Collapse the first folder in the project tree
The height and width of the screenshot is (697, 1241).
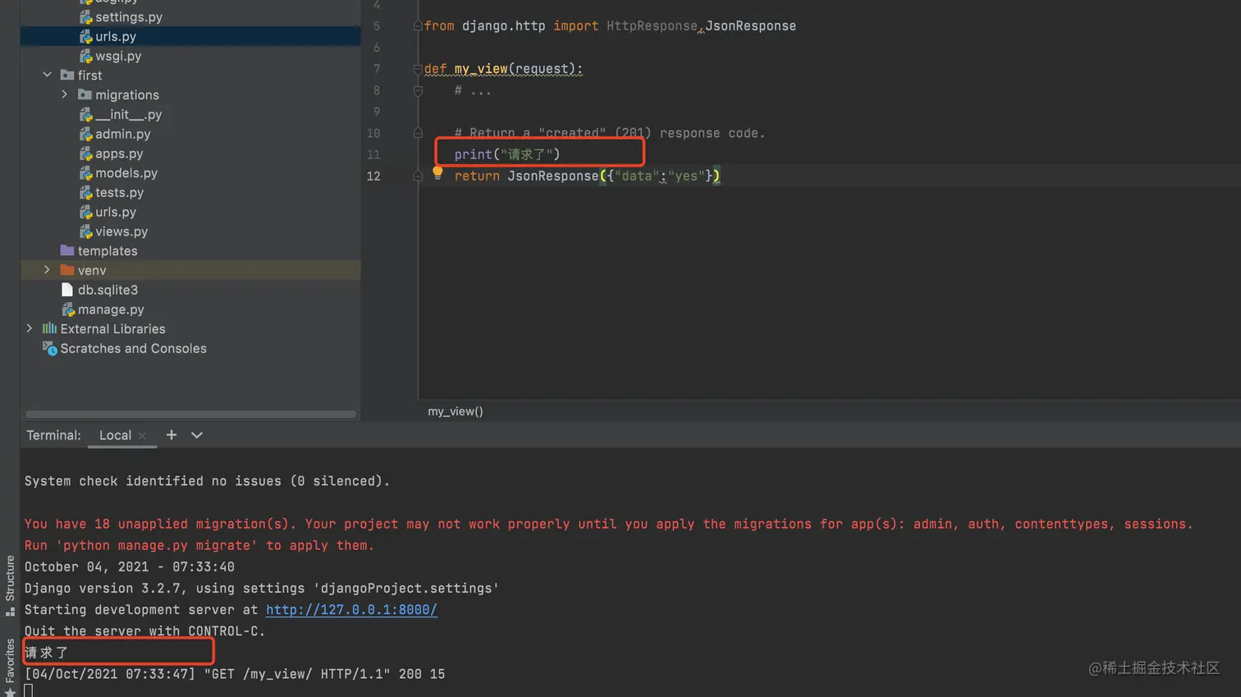47,76
